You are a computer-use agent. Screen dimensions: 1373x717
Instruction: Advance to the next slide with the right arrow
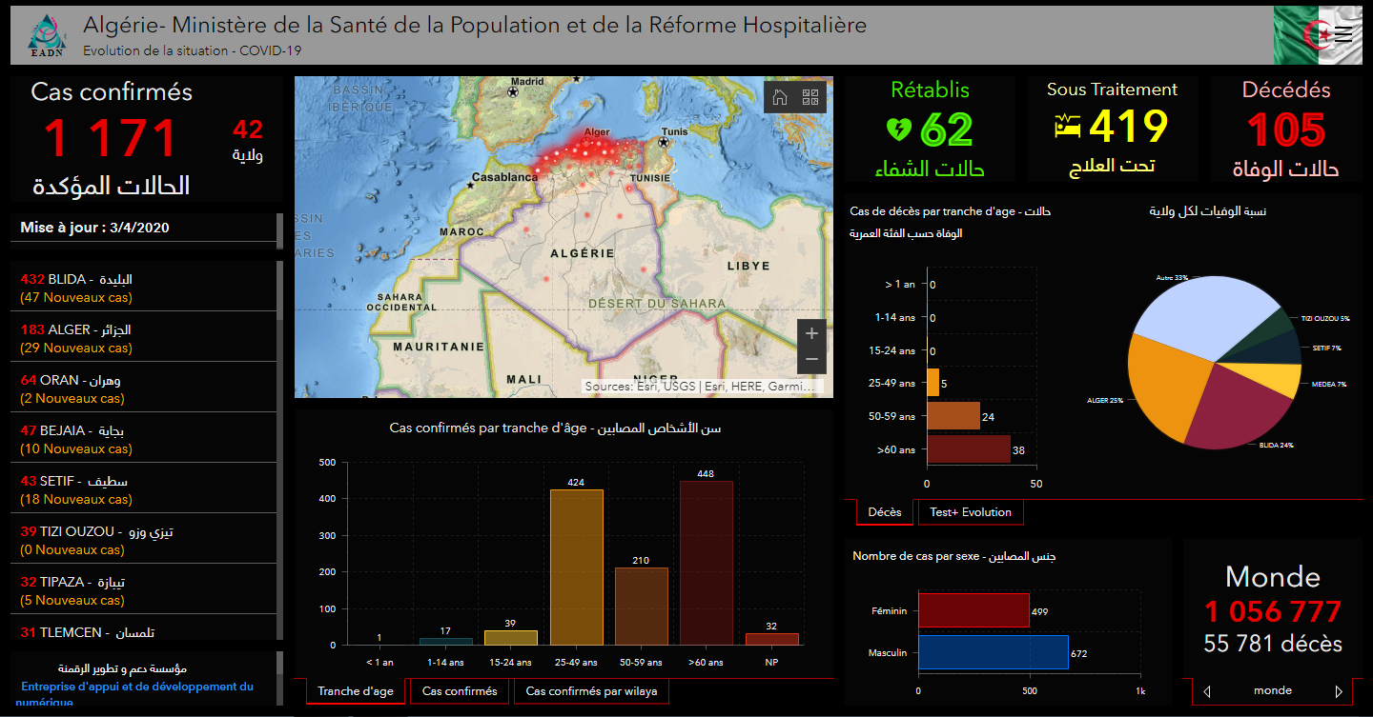1339,691
